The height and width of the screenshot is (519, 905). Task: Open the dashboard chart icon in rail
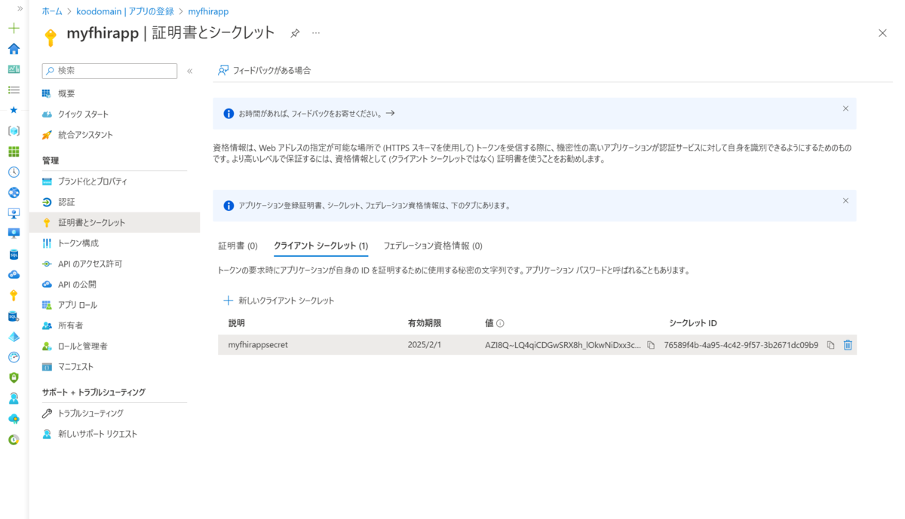coord(14,69)
